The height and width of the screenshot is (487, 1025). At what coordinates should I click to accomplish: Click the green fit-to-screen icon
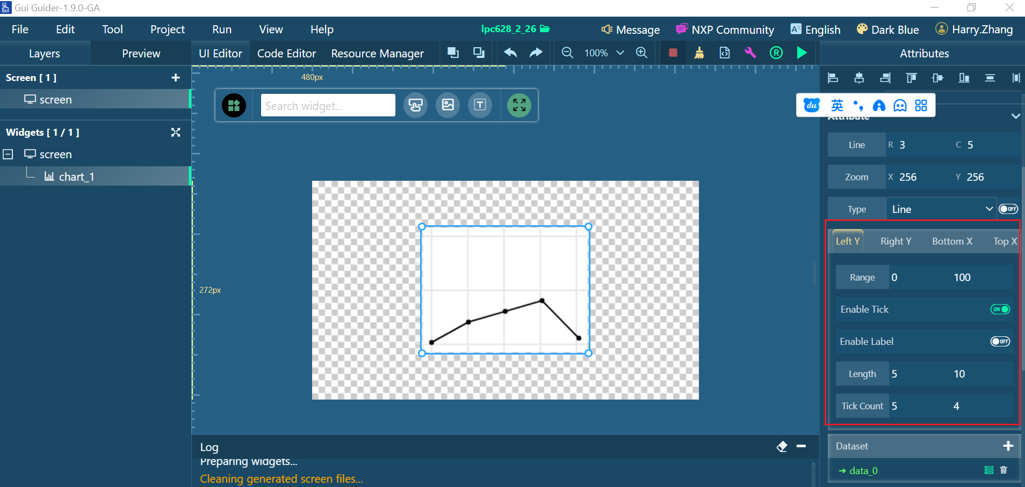[519, 105]
